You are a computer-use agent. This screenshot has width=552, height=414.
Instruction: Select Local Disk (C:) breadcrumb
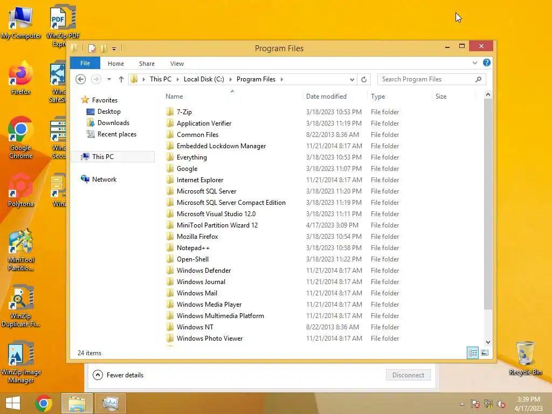(x=204, y=79)
